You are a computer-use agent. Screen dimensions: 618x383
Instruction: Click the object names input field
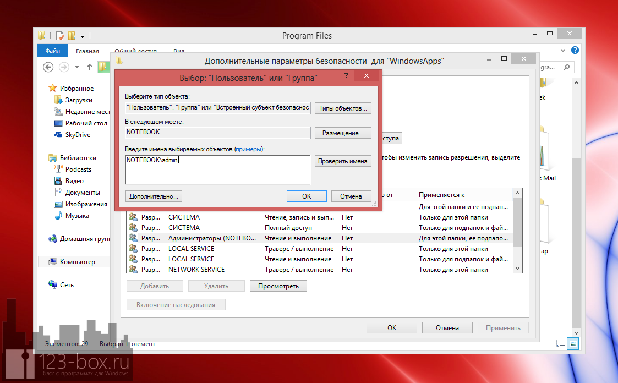click(x=217, y=169)
